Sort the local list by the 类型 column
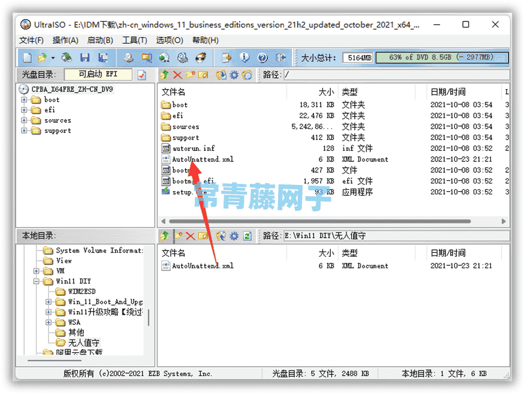Screen dimensions: 525x394 tap(377, 253)
